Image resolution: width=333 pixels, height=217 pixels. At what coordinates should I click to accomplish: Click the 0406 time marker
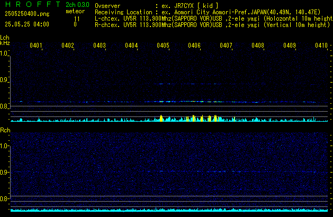point(194,46)
